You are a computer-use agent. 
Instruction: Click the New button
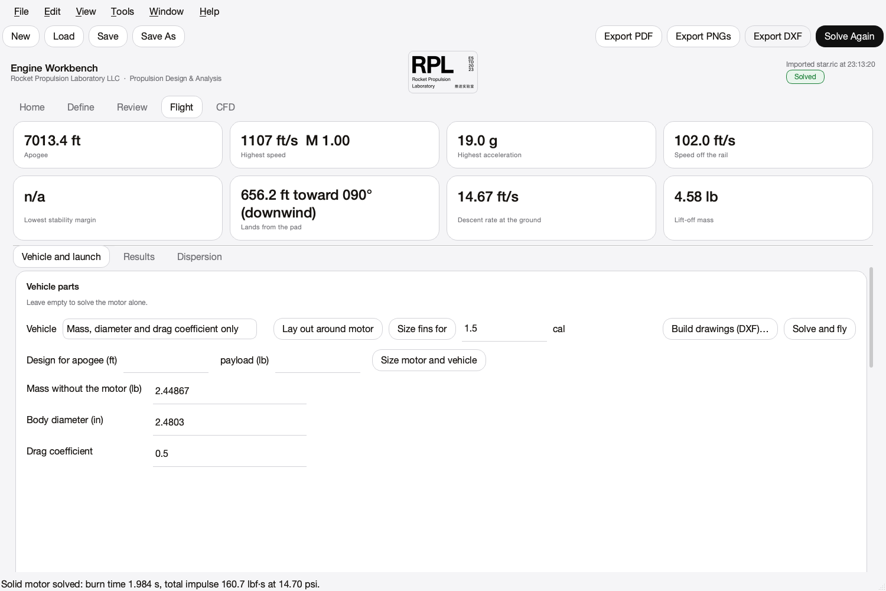21,36
